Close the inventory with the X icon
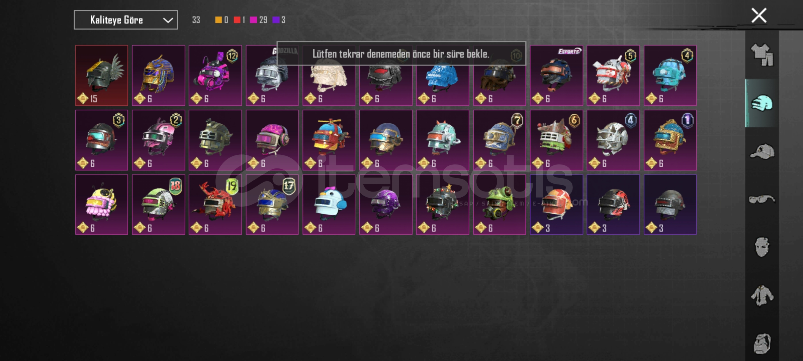 [x=759, y=15]
